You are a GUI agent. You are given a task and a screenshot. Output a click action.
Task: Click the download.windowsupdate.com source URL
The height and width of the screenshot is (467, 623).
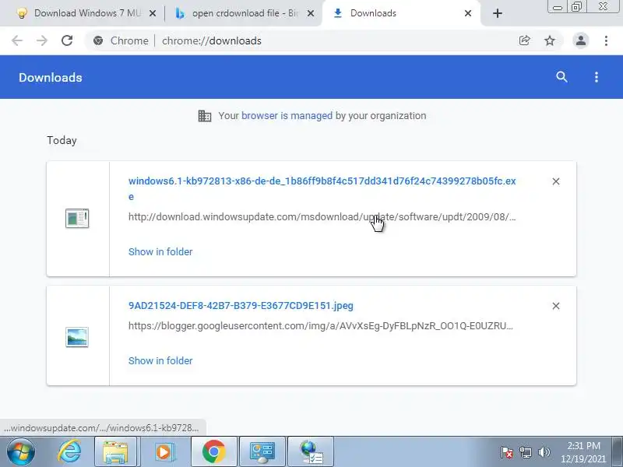322,217
